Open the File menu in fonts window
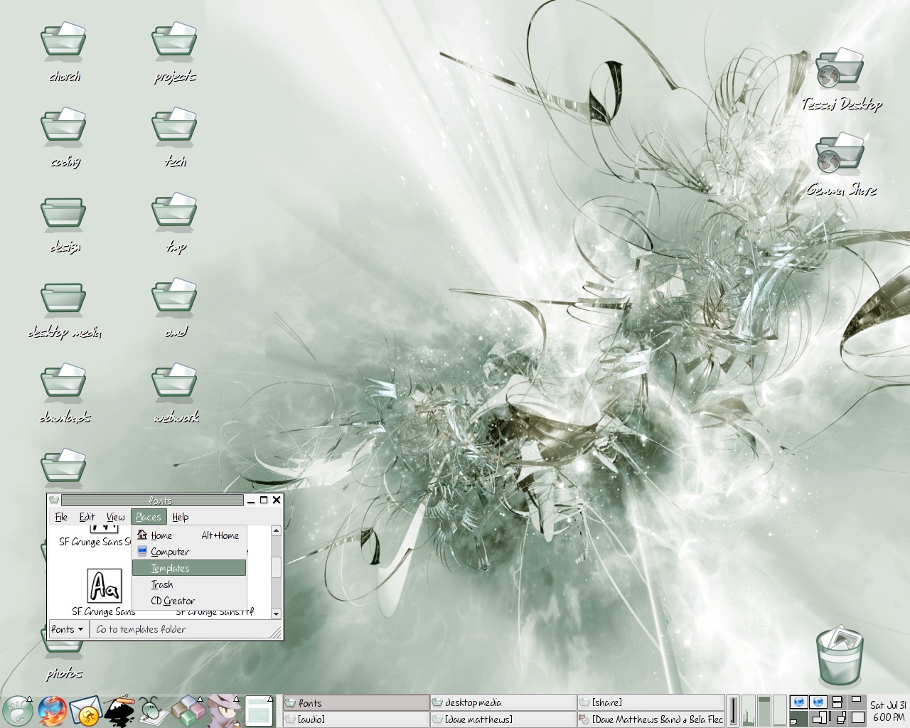Image resolution: width=910 pixels, height=728 pixels. (x=62, y=517)
